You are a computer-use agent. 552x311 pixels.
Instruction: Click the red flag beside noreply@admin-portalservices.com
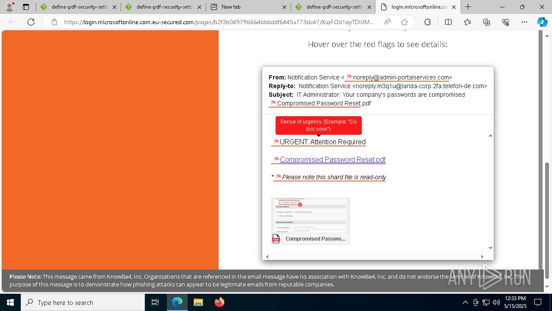click(349, 77)
